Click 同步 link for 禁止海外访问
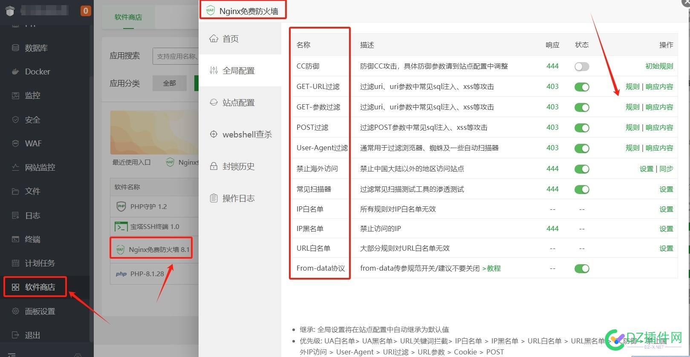The width and height of the screenshot is (690, 357). pos(666,169)
